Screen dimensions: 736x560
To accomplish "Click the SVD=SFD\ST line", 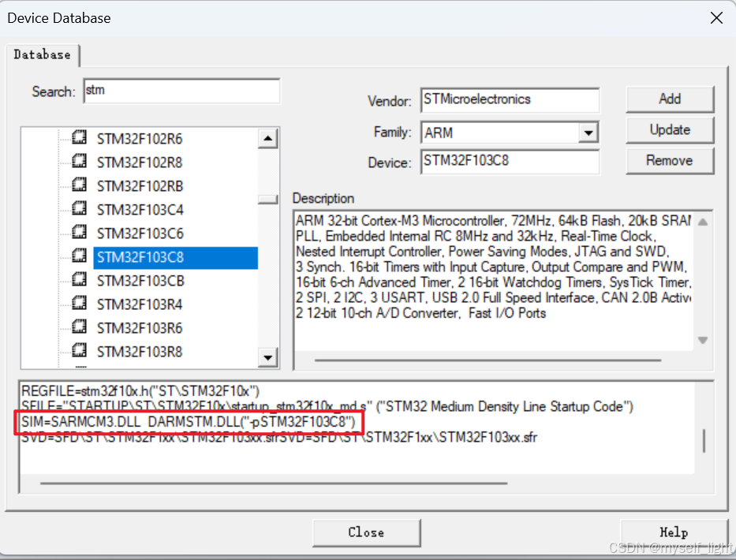I will [x=279, y=438].
